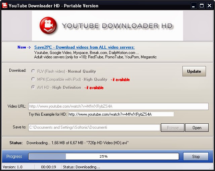Click into the Video URL field
The image size is (215, 171).
coord(118,106)
